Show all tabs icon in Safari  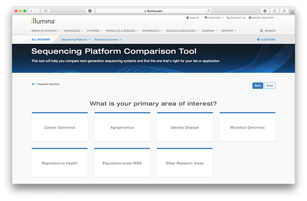click(284, 11)
